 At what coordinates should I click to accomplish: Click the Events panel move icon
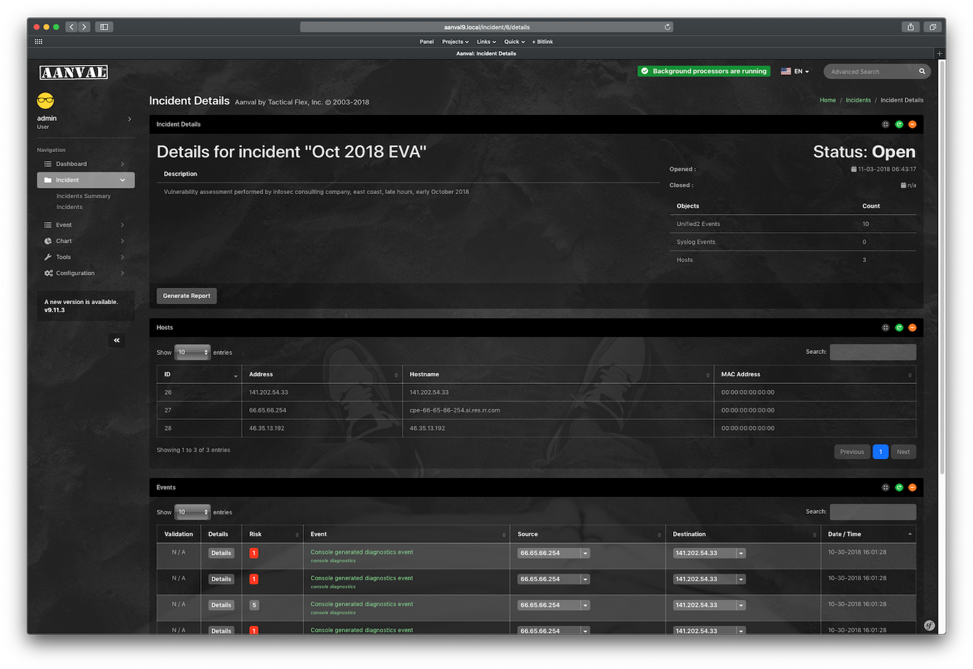885,487
